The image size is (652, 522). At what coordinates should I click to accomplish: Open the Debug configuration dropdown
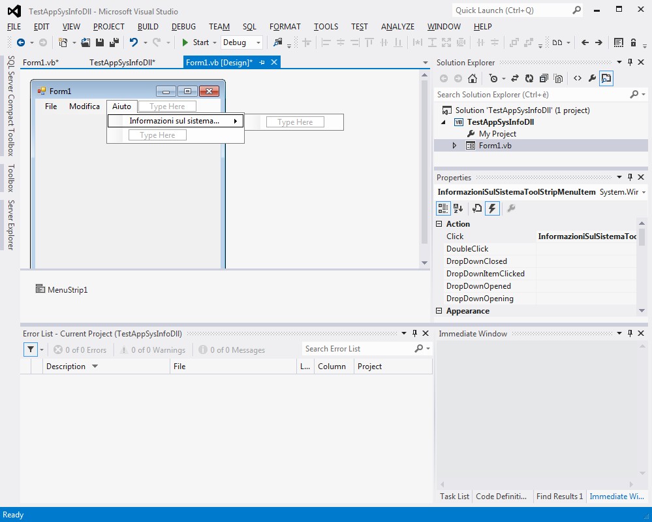[258, 42]
